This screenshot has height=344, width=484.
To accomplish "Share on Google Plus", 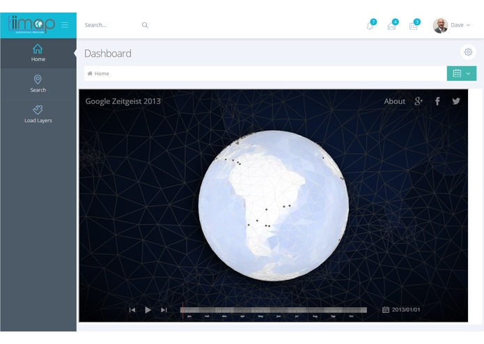I will coord(419,101).
